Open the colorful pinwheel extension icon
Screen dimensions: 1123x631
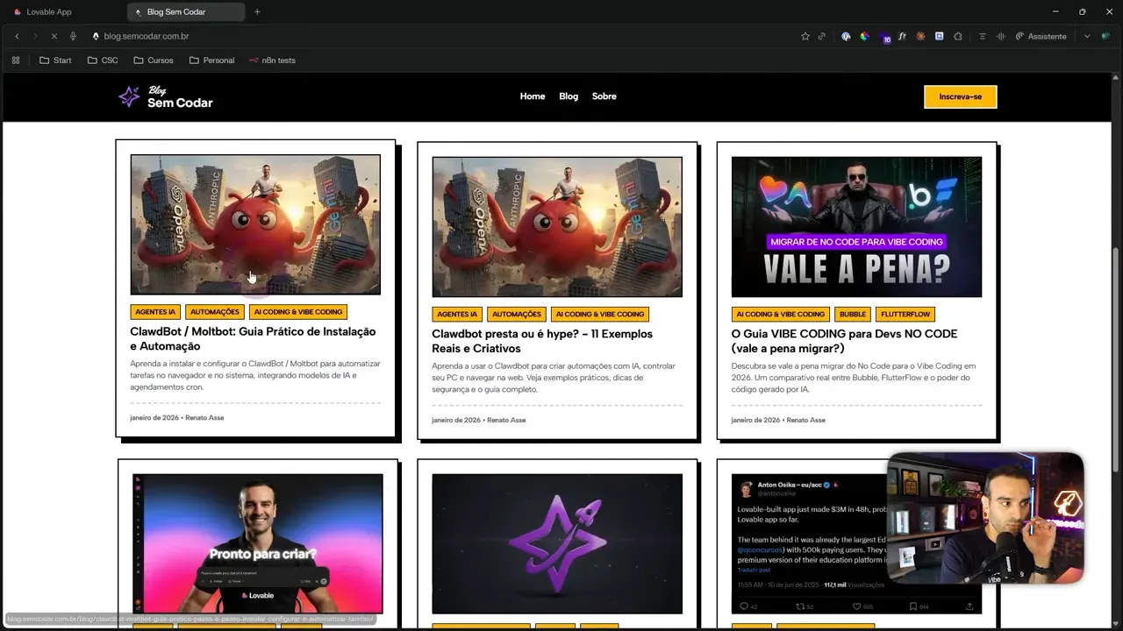[x=864, y=36]
